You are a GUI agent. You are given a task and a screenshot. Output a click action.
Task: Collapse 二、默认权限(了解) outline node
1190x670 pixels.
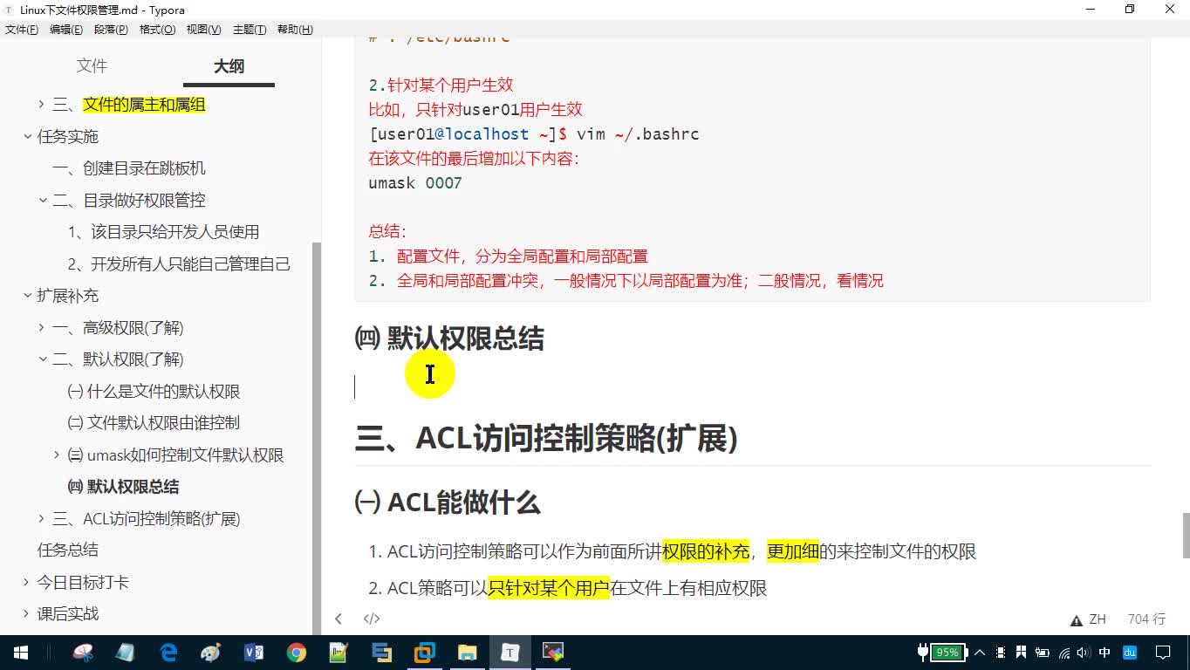click(42, 359)
